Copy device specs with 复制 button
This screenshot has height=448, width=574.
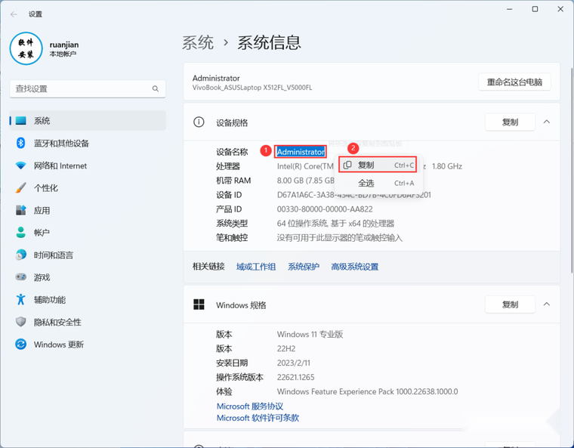(510, 122)
